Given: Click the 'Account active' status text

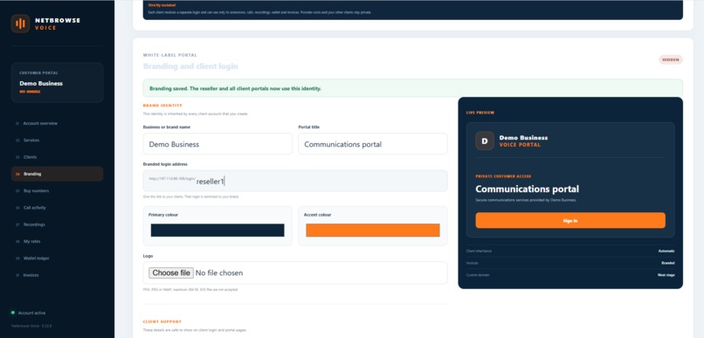Looking at the screenshot, I should click(31, 313).
